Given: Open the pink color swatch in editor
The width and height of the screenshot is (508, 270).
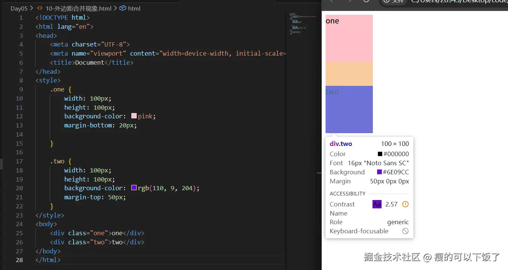Looking at the screenshot, I should [134, 116].
